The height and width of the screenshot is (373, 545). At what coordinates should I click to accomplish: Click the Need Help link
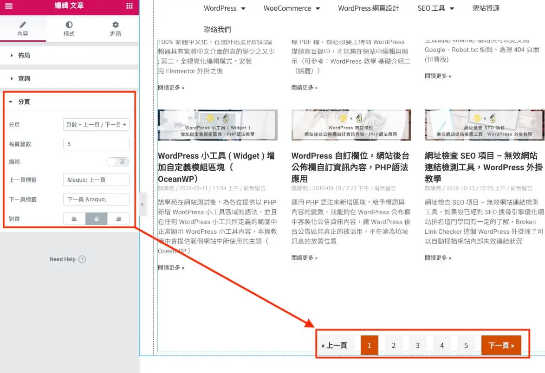[x=63, y=259]
